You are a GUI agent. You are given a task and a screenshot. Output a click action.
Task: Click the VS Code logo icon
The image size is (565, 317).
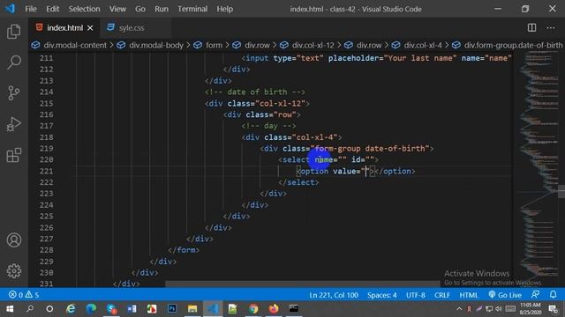pyautogui.click(x=10, y=9)
